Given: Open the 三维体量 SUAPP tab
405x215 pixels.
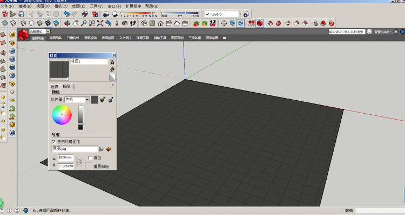Looking at the screenshot, I should tap(194, 38).
